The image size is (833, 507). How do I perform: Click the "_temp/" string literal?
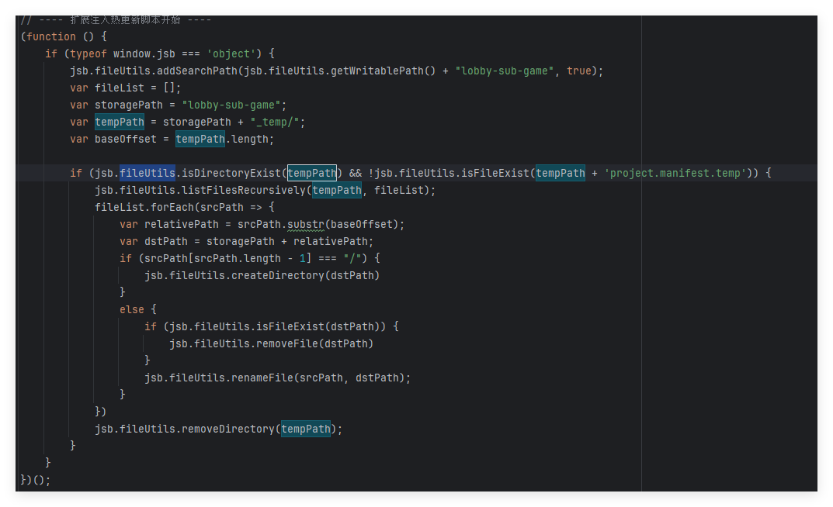(278, 122)
